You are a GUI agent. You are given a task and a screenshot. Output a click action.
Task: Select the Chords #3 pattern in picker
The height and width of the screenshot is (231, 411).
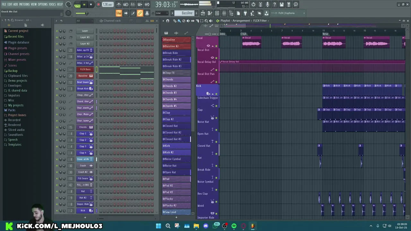click(x=176, y=93)
